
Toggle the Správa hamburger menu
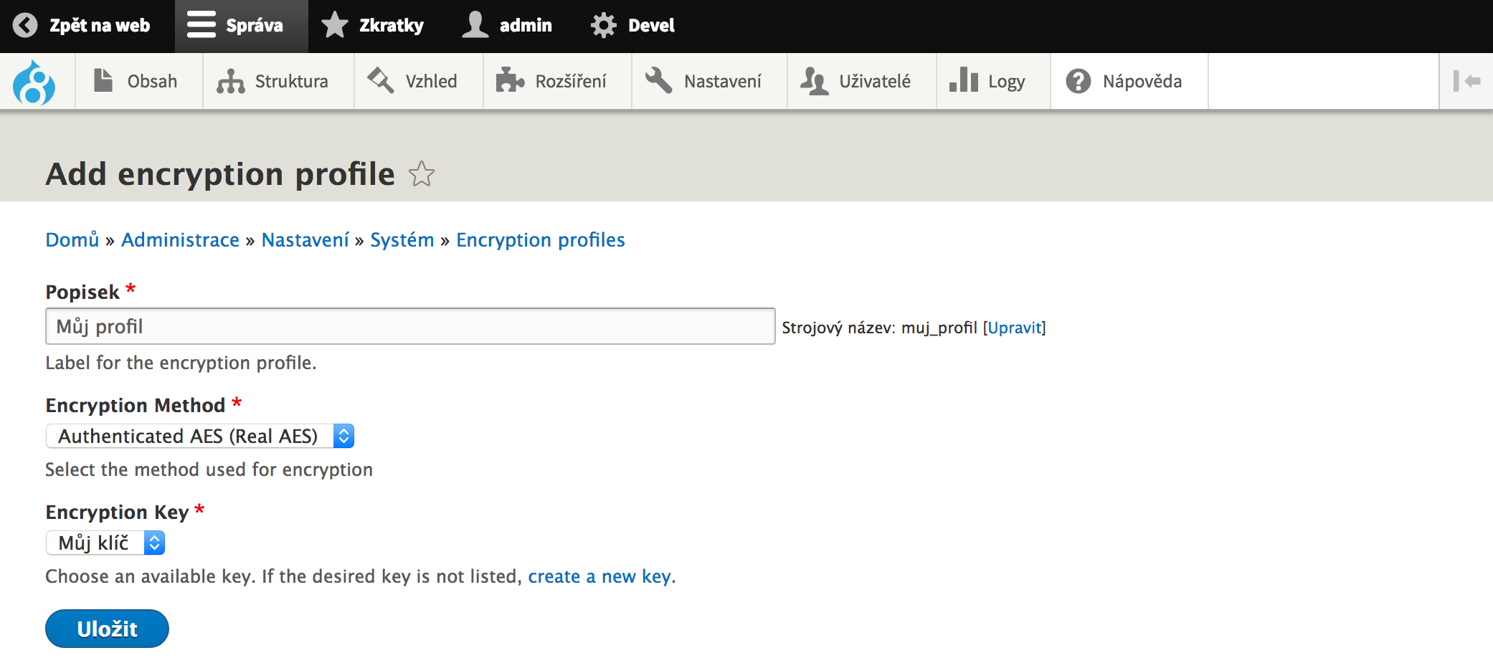(x=202, y=26)
